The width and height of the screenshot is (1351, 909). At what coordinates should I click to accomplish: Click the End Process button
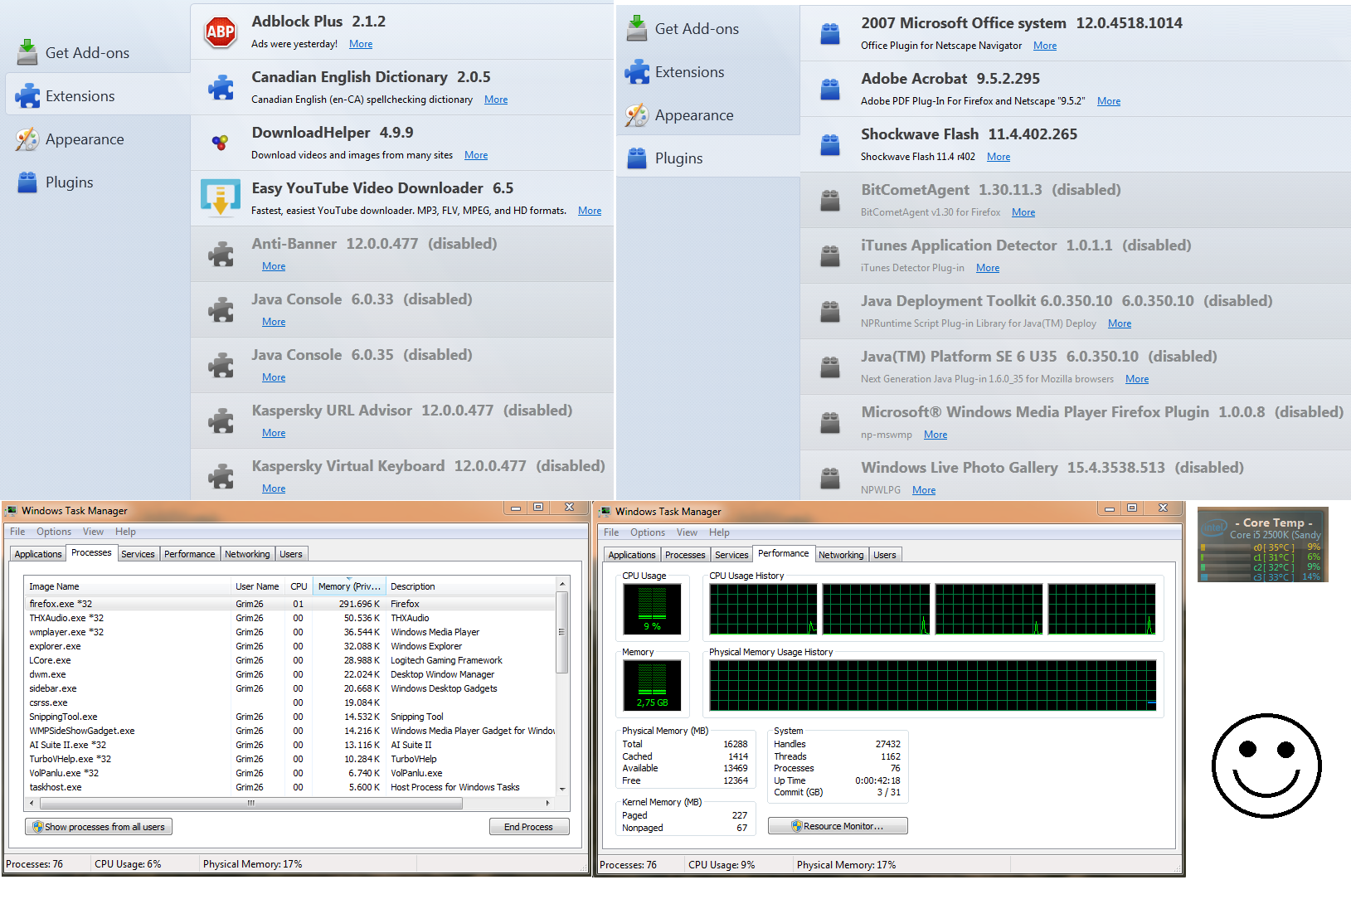point(529,827)
